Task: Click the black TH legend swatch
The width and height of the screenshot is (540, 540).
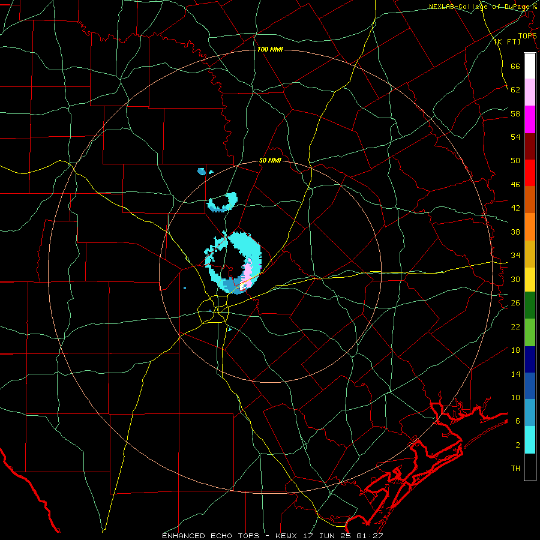Action: pos(530,467)
